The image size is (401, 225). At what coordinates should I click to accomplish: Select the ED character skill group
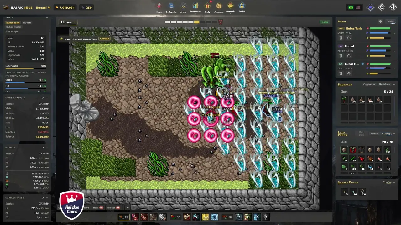(227, 217)
